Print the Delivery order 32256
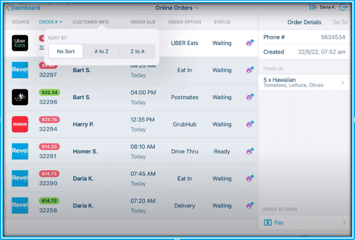 pyautogui.click(x=250, y=205)
